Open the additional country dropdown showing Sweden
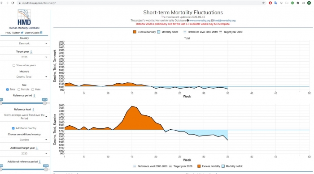Viewport: 314px width, 174px height. [x=24, y=140]
